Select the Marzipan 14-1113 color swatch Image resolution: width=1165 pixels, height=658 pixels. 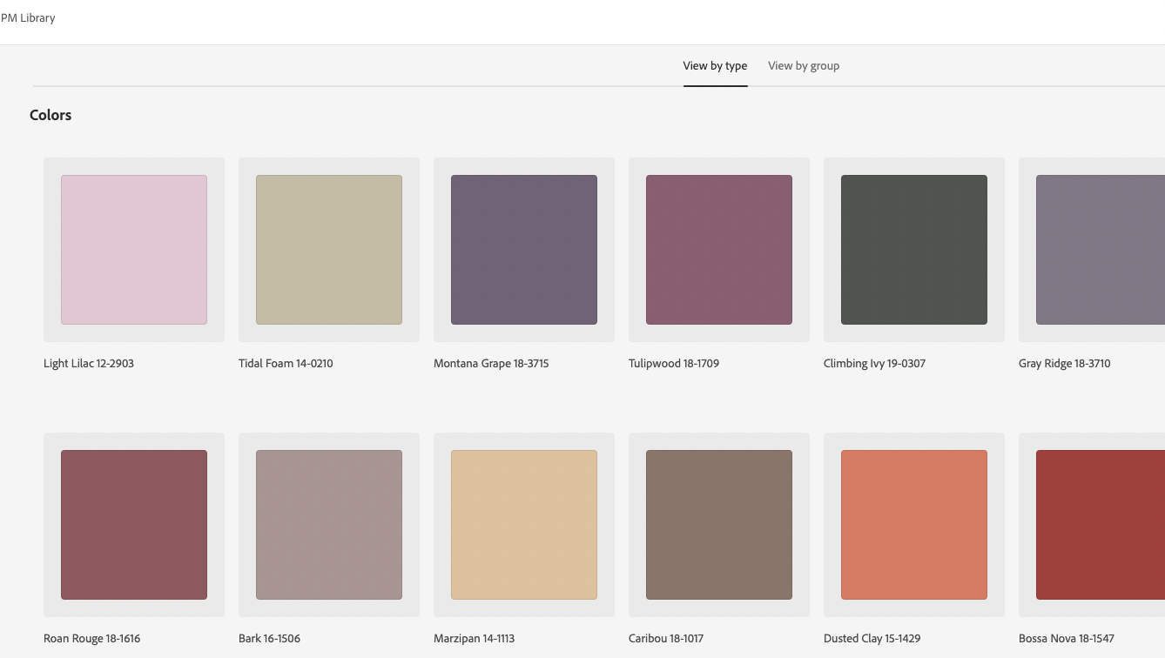click(523, 524)
